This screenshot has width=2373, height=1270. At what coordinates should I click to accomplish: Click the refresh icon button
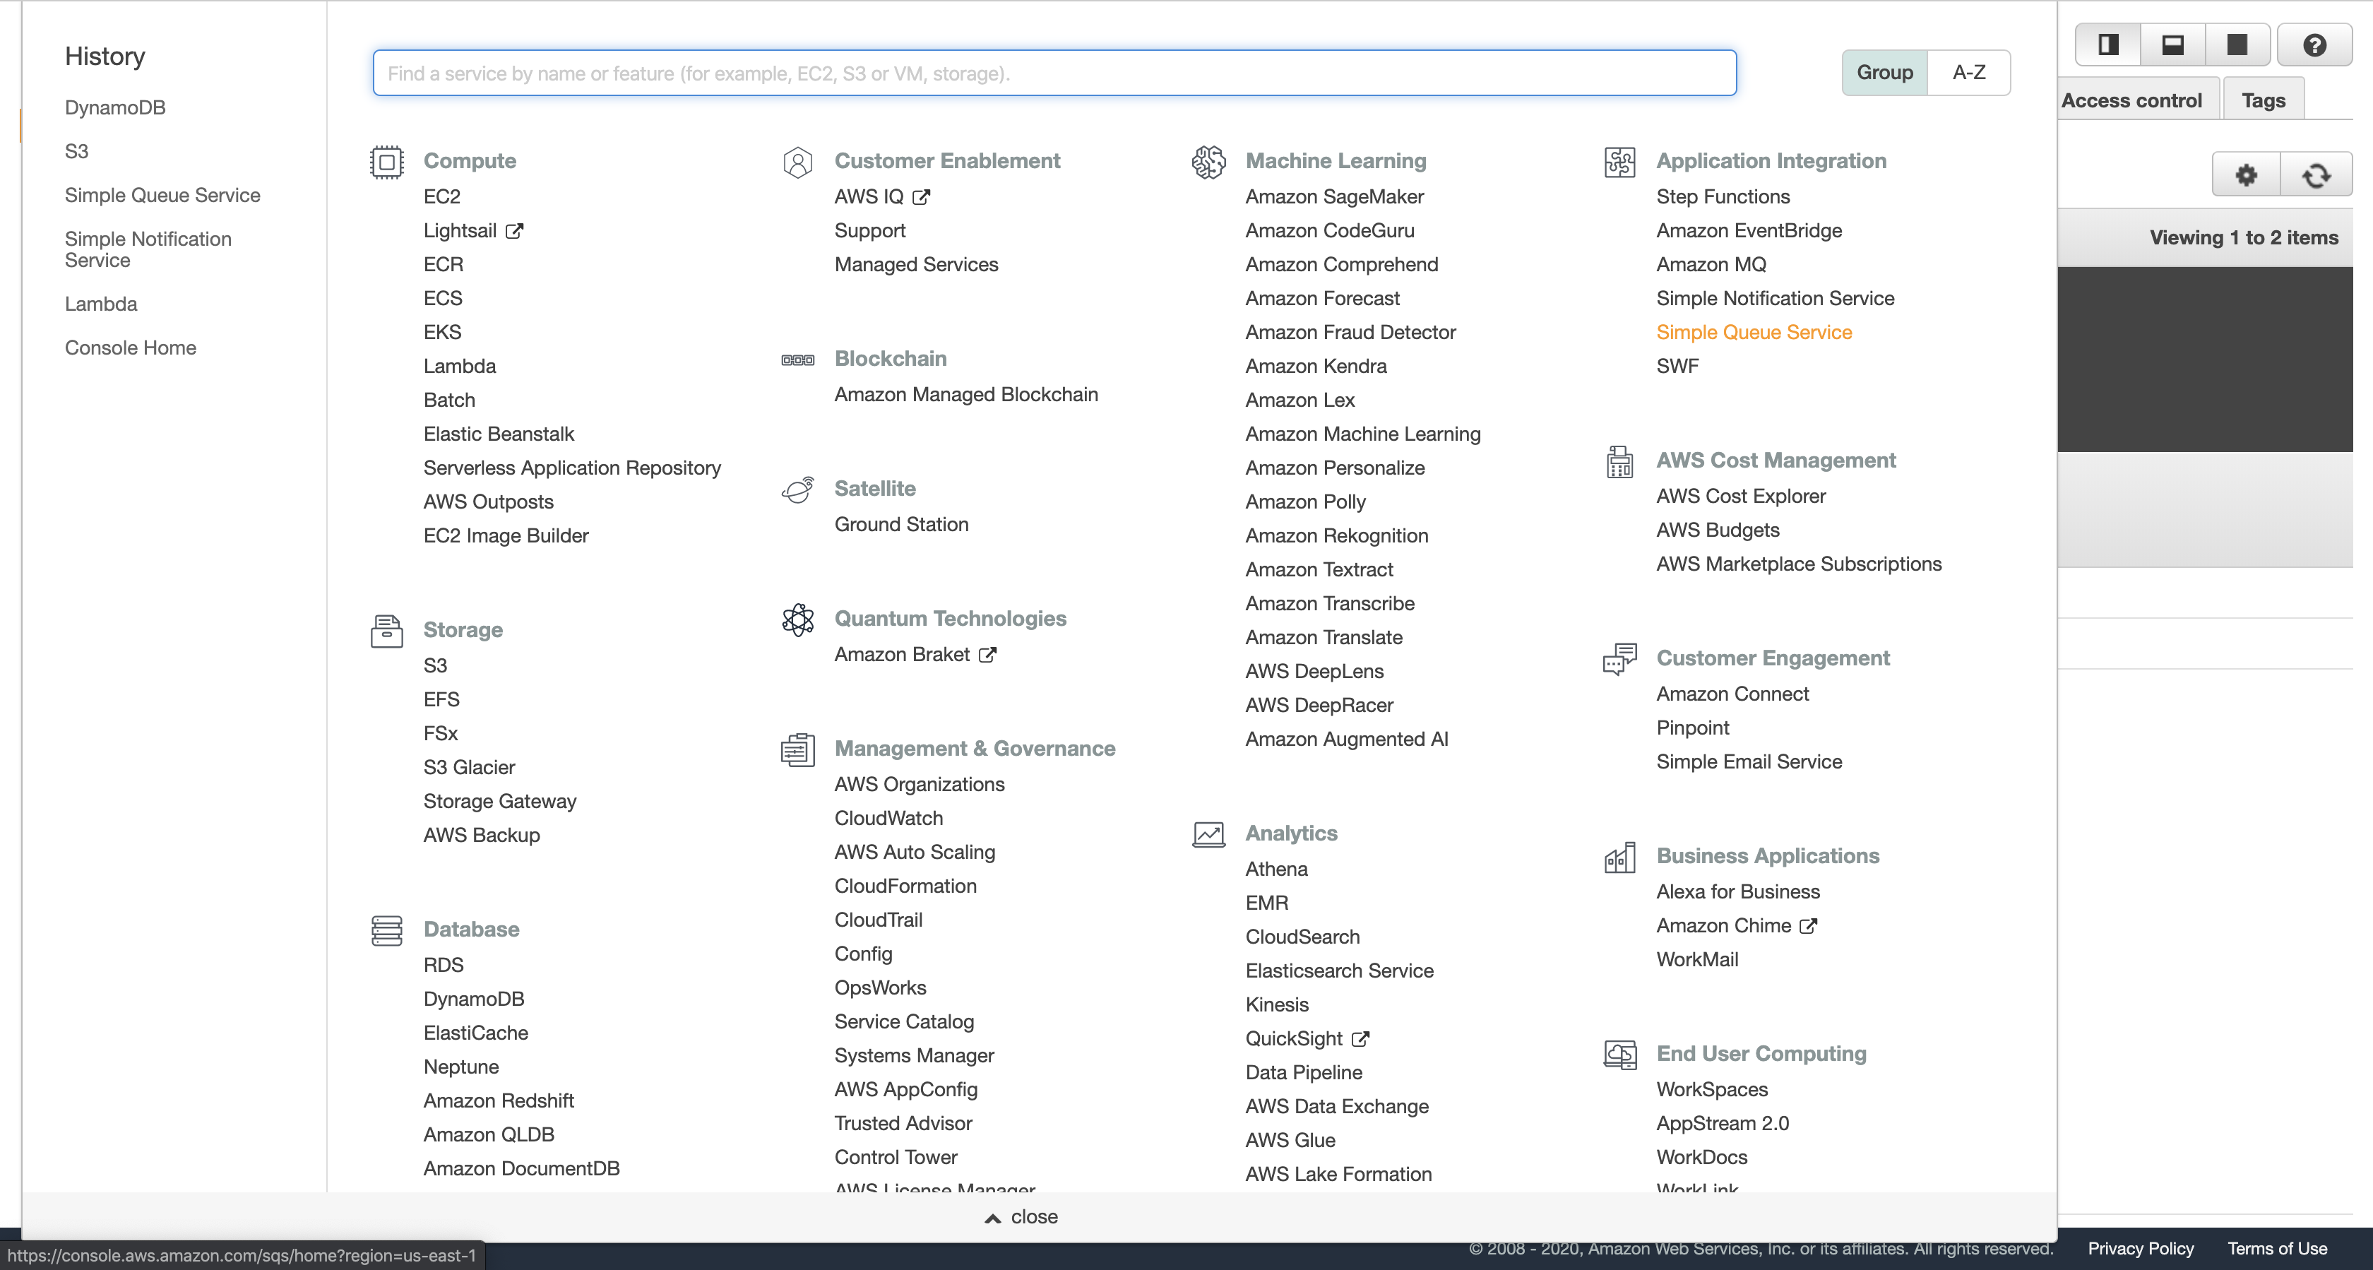coord(2316,174)
